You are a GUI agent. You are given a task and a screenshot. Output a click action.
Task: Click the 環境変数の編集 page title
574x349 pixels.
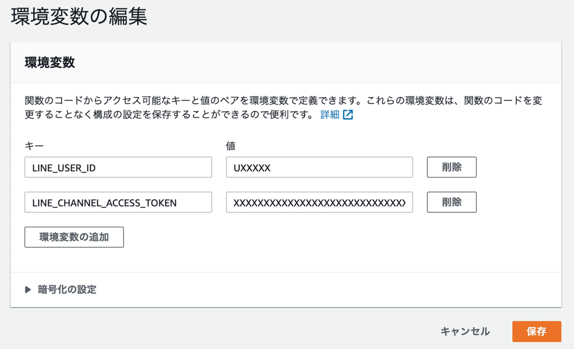pos(79,16)
